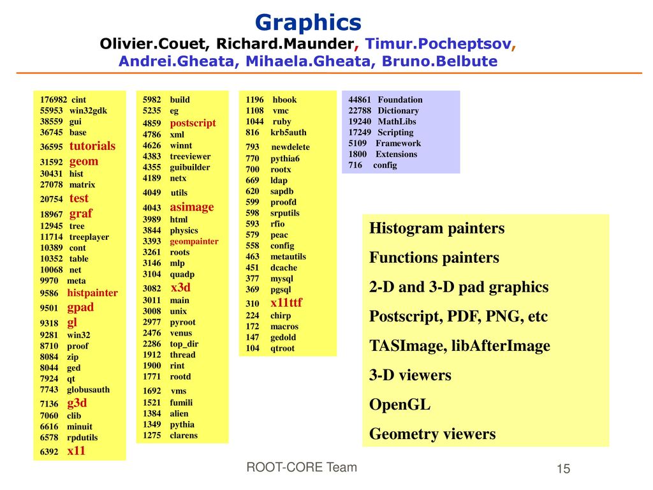Click the 'treeplayer' entry
The width and height of the screenshot is (653, 490).
coord(89,237)
